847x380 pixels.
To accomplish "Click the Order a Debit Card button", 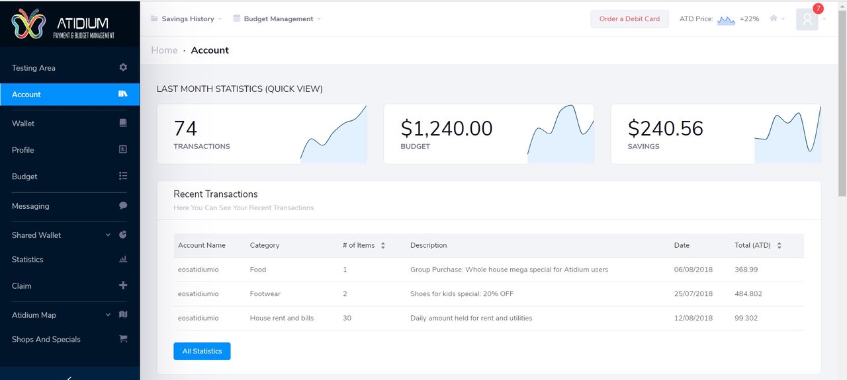I will point(629,19).
